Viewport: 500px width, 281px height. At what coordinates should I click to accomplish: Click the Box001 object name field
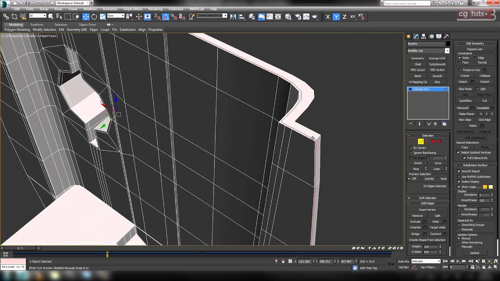pos(426,44)
